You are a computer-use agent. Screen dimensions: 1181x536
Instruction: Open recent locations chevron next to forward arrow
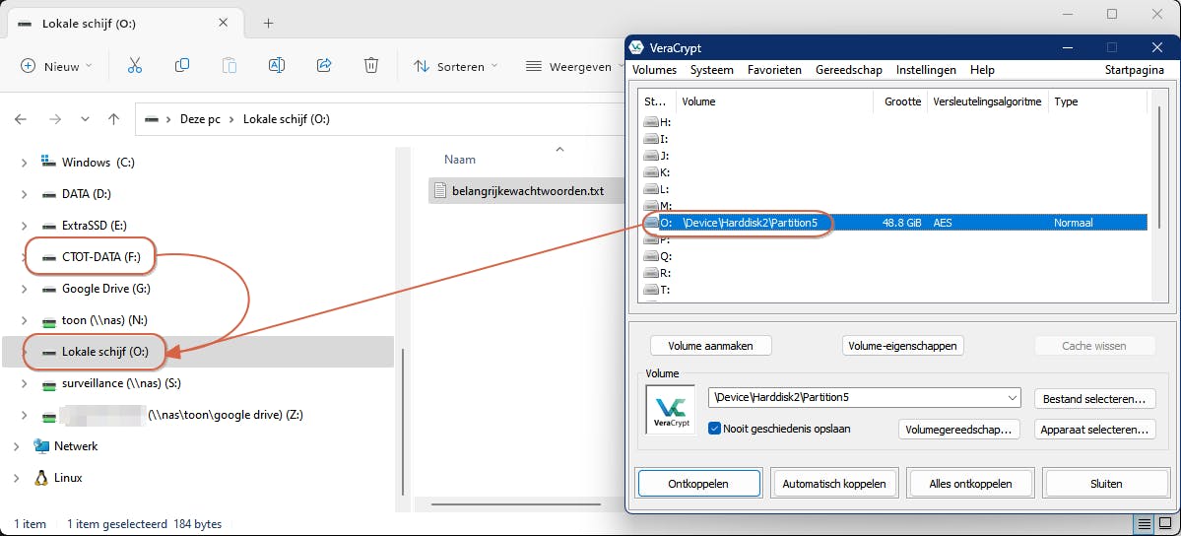coord(85,119)
